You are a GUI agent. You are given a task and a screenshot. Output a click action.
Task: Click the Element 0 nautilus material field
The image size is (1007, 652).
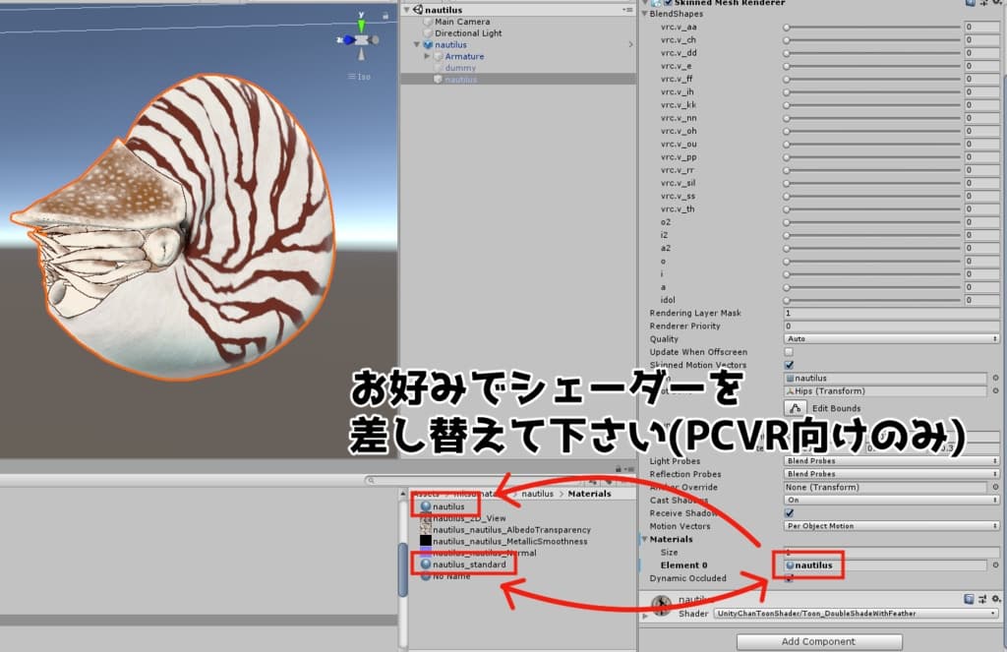pos(885,565)
